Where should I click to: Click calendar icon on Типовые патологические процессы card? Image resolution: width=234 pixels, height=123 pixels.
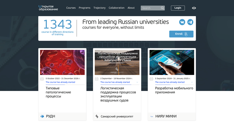[42, 79]
